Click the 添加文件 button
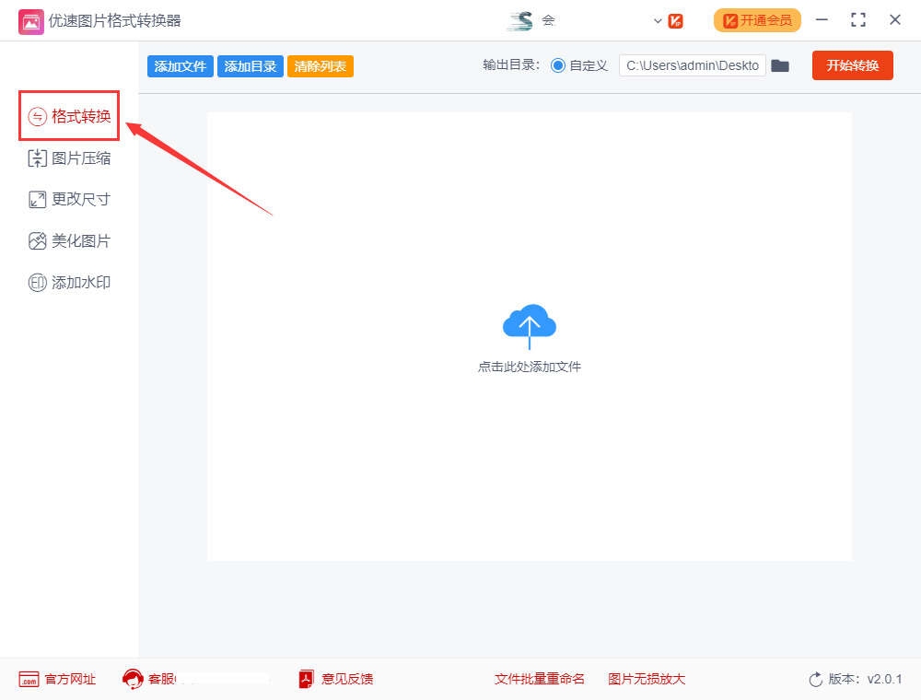The width and height of the screenshot is (921, 700). pyautogui.click(x=180, y=66)
